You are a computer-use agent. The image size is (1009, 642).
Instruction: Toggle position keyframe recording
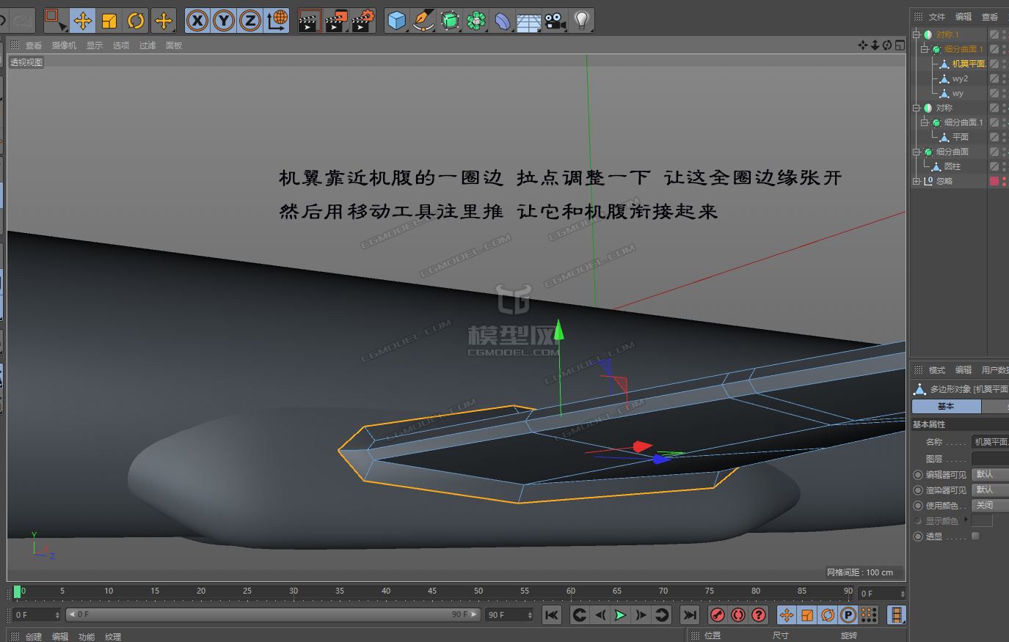[x=787, y=615]
